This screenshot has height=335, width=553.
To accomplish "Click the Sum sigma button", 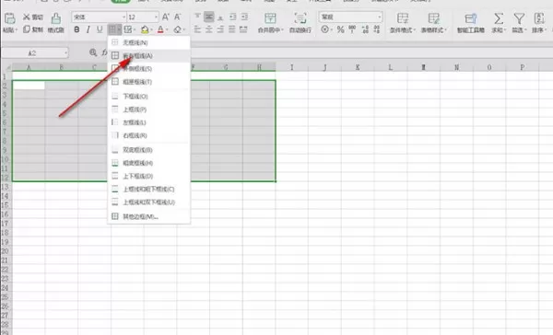I will pos(499,23).
